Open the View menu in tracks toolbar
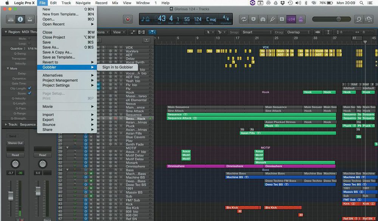This screenshot has width=378, height=221. (x=119, y=32)
